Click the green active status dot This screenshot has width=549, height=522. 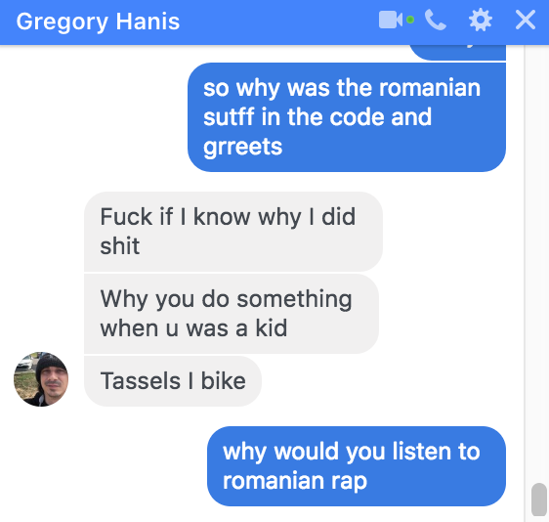[410, 20]
